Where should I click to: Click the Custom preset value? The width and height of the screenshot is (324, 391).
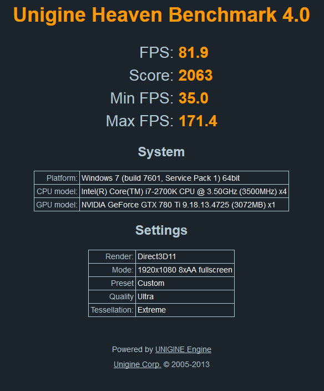click(x=185, y=283)
